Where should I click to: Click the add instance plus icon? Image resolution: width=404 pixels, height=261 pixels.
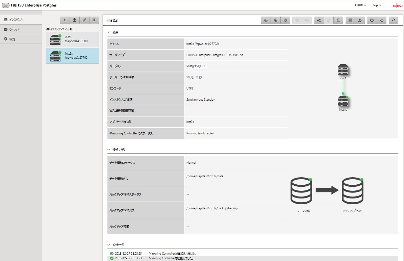coord(65,20)
